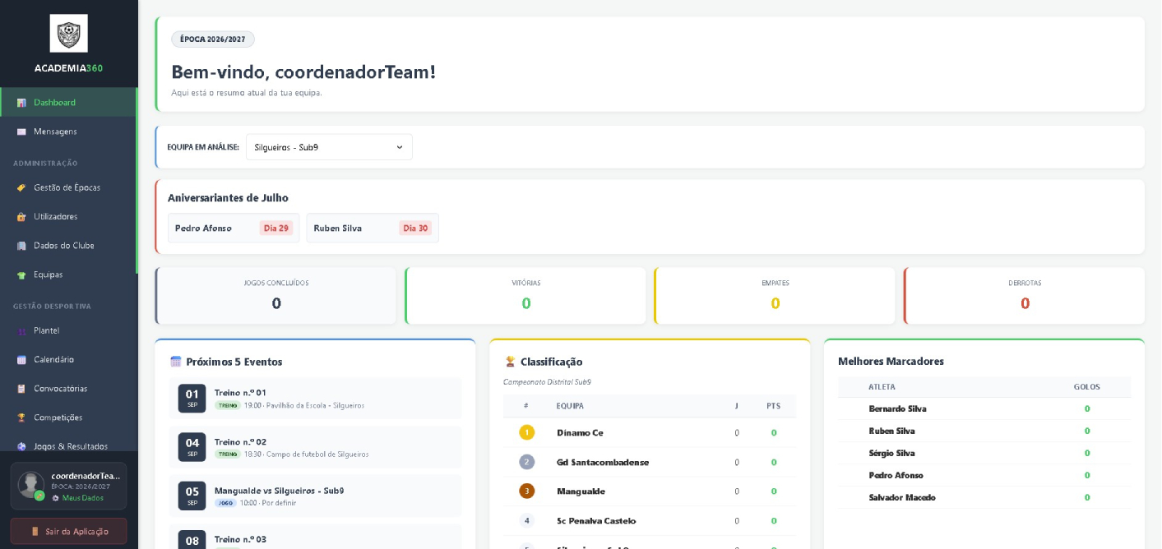Click the Mensagens envelope icon
The image size is (1162, 549).
point(21,131)
